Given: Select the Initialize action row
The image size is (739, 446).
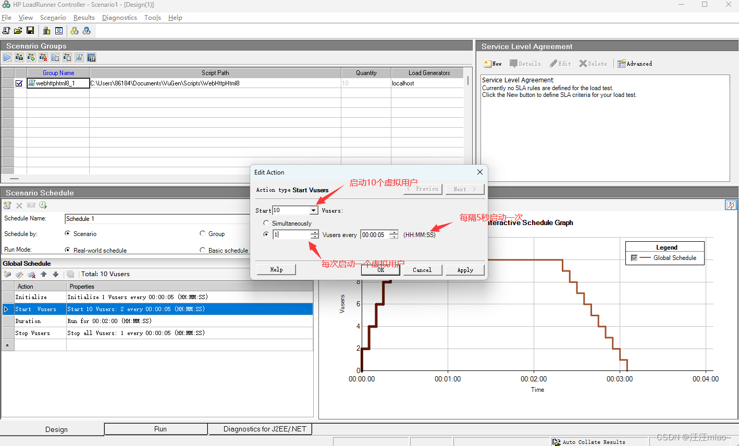Looking at the screenshot, I should pyautogui.click(x=157, y=297).
